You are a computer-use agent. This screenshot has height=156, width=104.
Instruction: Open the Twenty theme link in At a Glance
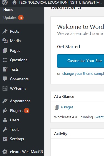99,117
